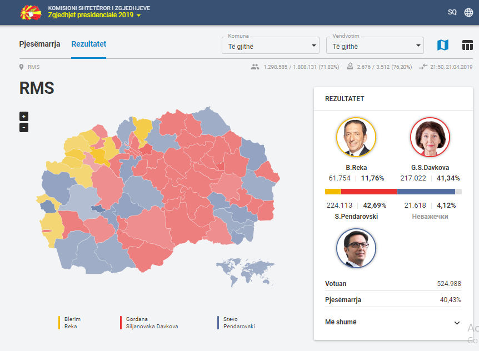Image resolution: width=479 pixels, height=351 pixels.
Task: Click S.Pendarovski candidate photo
Action: click(356, 248)
